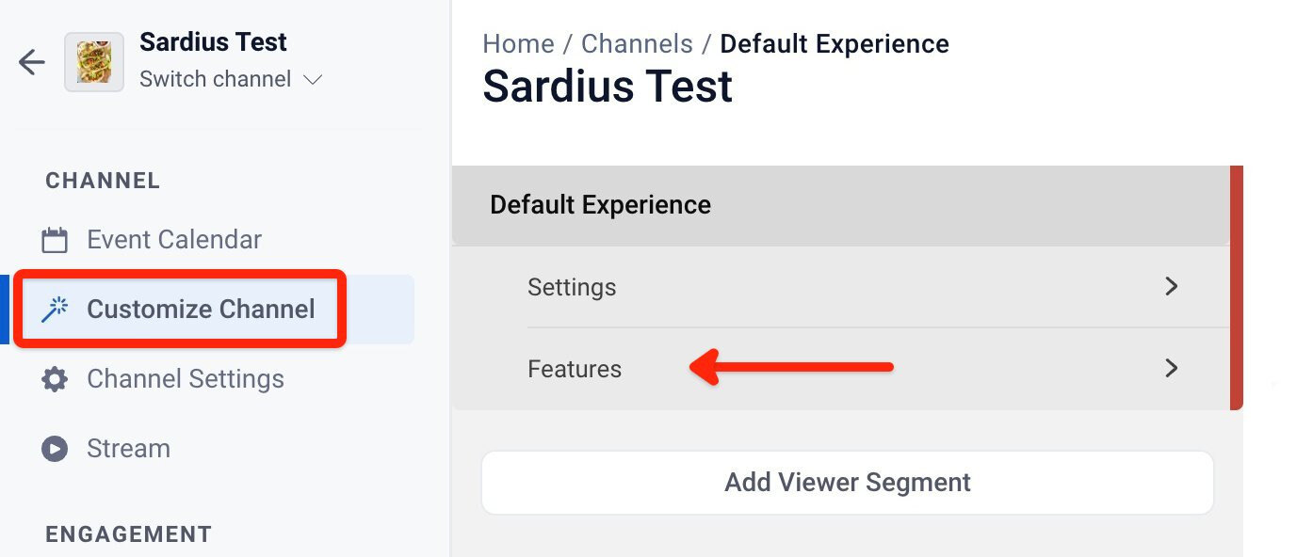
Task: Open the Features row
Action: click(575, 369)
